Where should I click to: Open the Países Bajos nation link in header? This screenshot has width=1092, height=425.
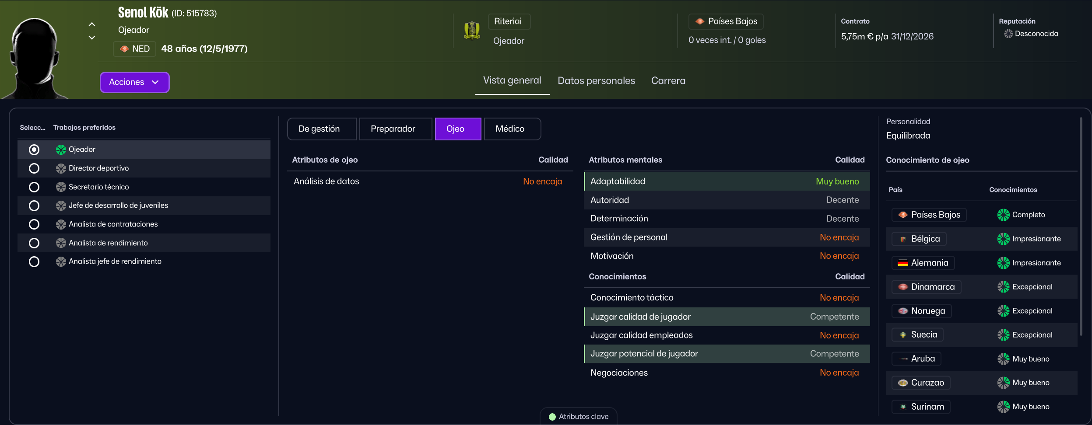(726, 21)
